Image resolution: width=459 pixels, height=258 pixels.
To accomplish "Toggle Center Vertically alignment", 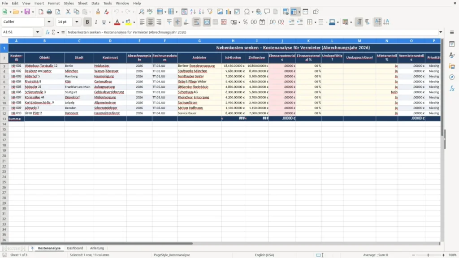I will tap(178, 22).
